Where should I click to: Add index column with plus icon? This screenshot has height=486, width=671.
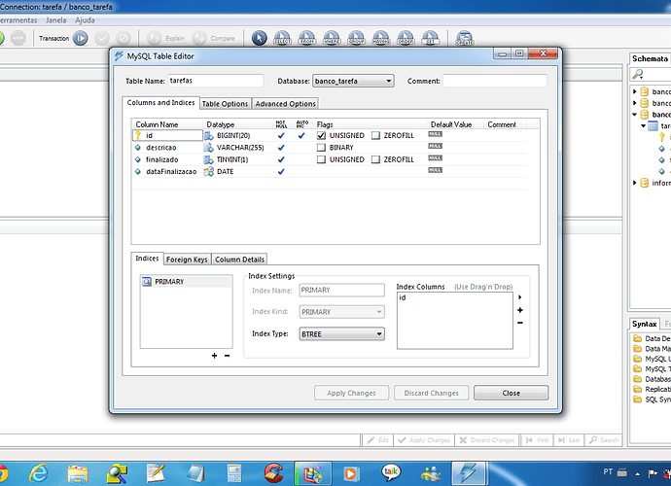click(x=520, y=310)
